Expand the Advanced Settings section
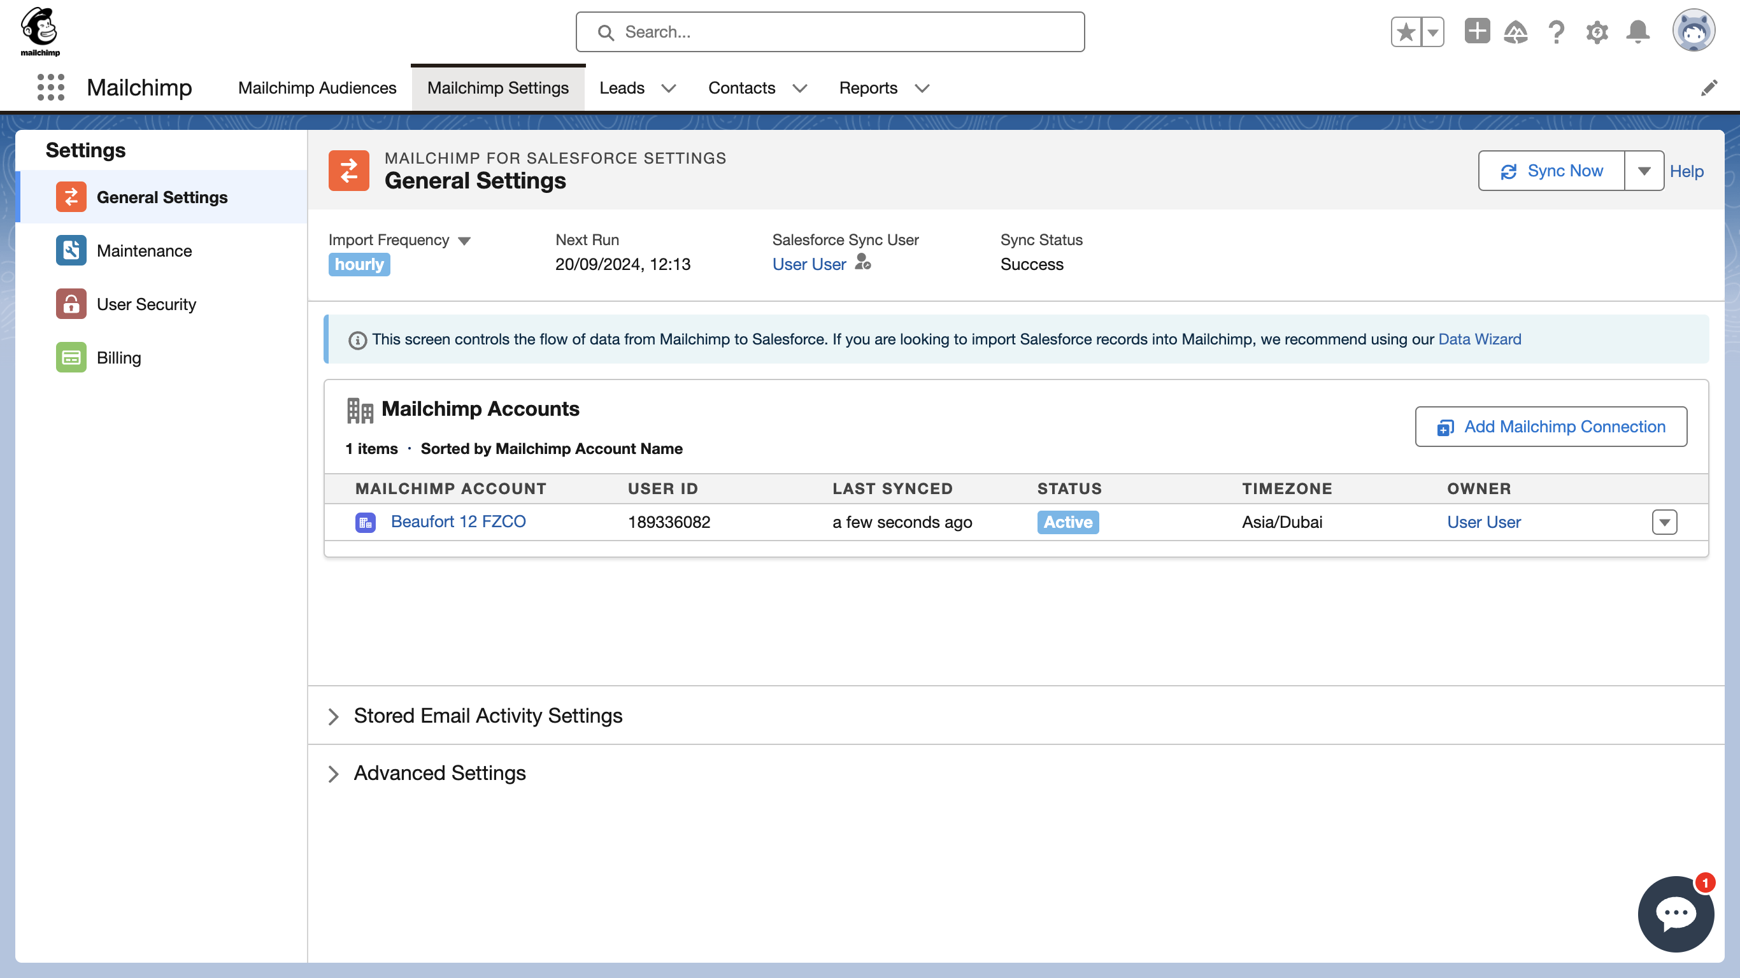The image size is (1740, 978). coord(334,774)
